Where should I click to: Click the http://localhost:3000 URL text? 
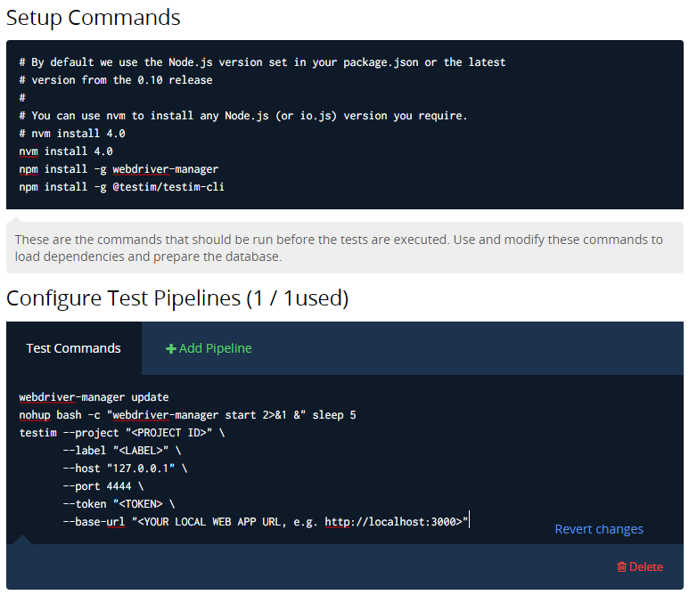coord(390,522)
